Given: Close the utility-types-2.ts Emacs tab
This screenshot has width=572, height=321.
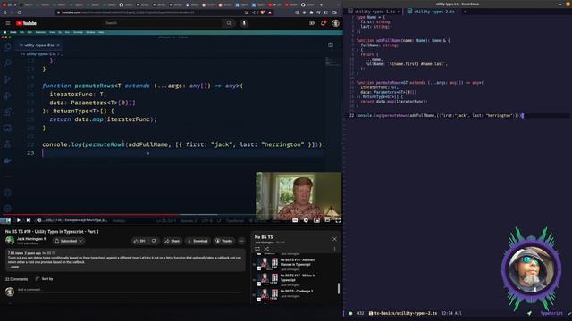Looking at the screenshot, I should coord(458,12).
